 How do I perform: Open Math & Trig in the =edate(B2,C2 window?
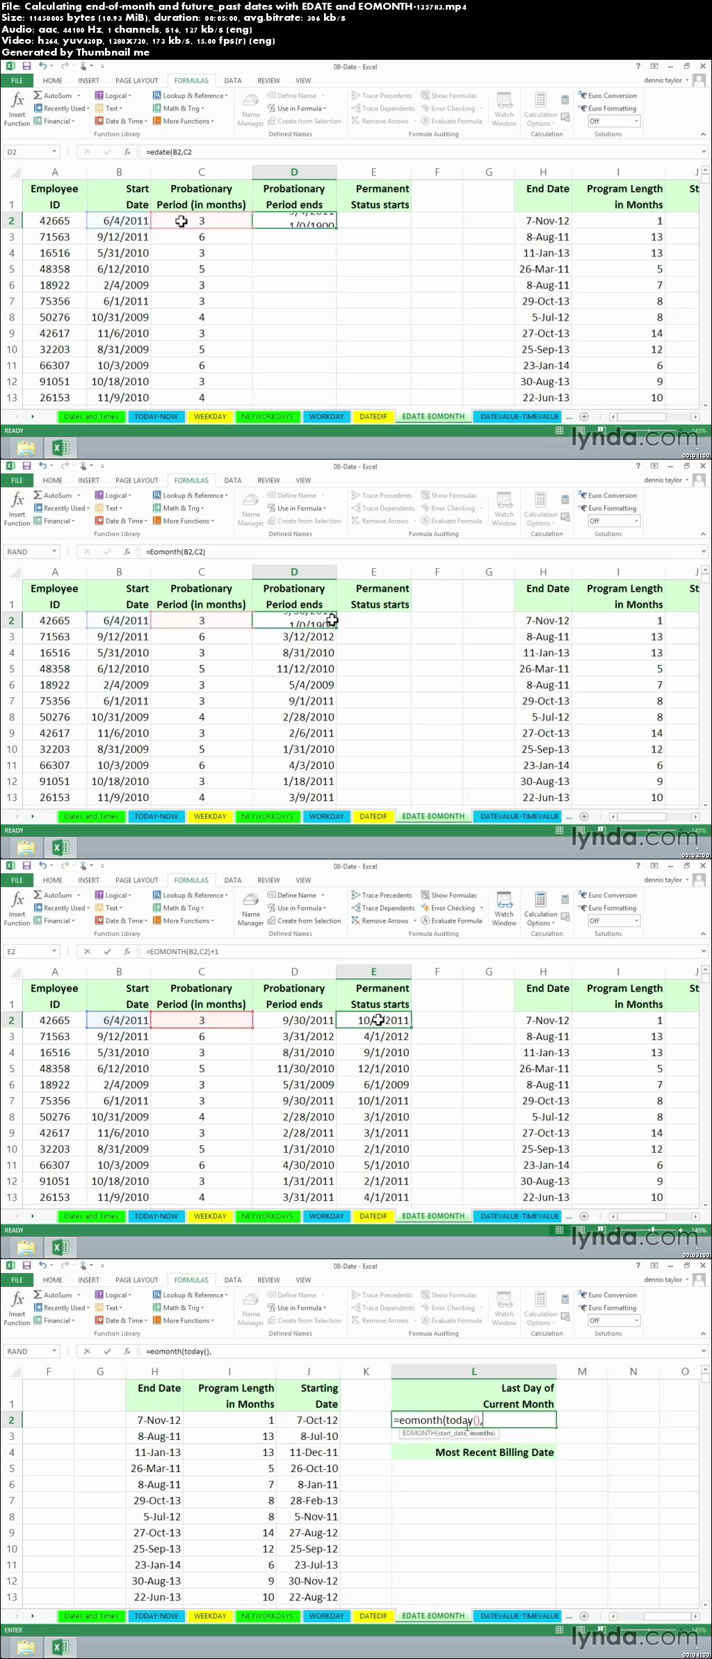point(178,108)
